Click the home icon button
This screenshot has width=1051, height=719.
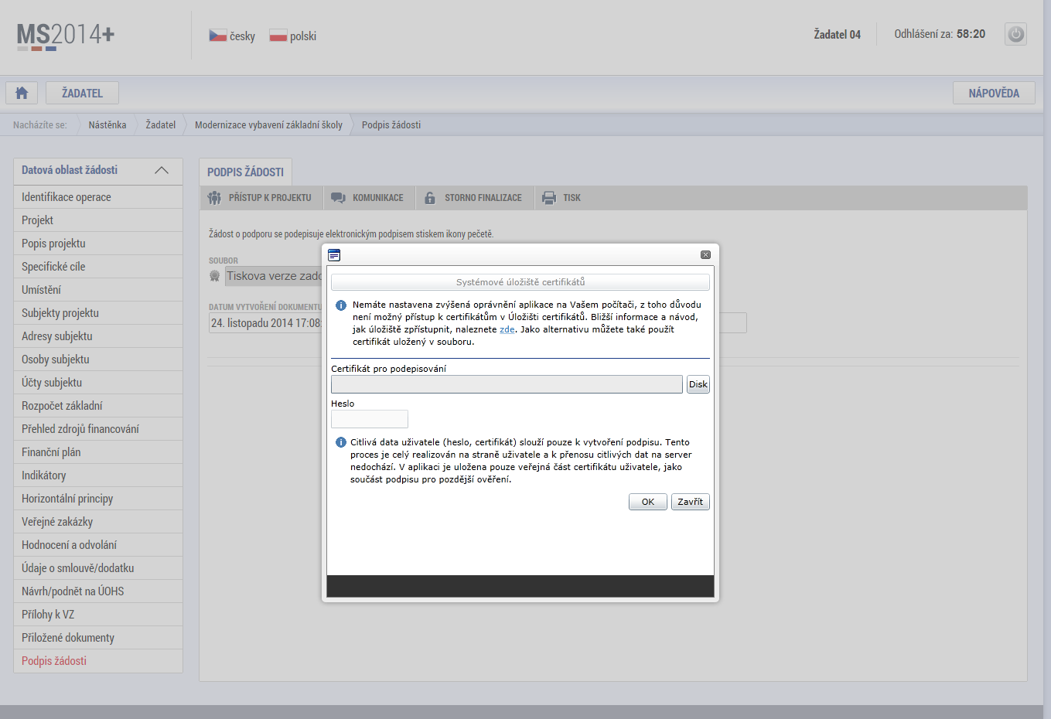click(22, 93)
